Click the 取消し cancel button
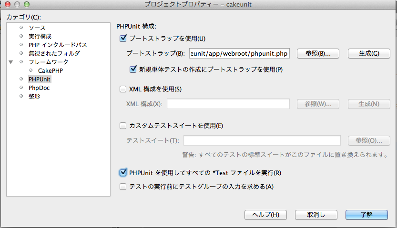Screen dimensions: 397x228 [316, 215]
